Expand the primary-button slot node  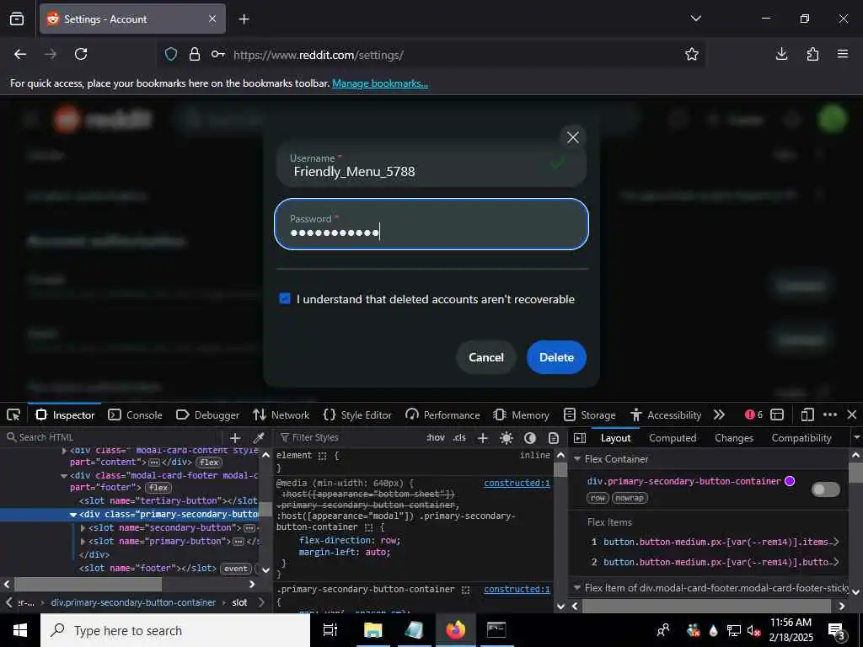pyautogui.click(x=83, y=541)
